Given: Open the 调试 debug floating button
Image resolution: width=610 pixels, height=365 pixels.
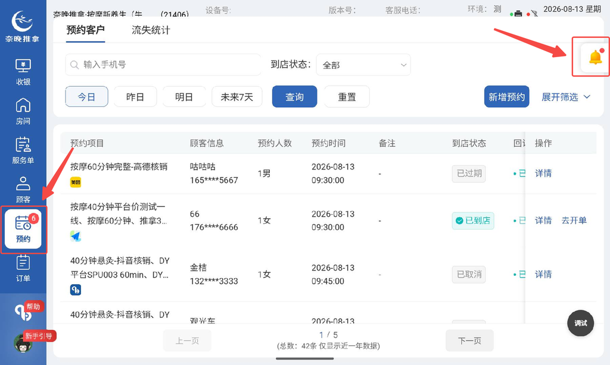Looking at the screenshot, I should click(580, 323).
